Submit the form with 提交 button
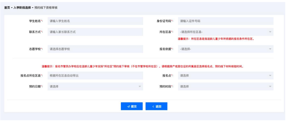289x124 pixels. (x=131, y=106)
